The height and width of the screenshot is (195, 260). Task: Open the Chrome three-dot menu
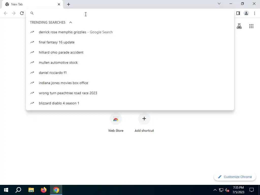tap(254, 13)
